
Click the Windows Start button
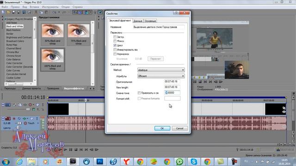click(x=6, y=162)
